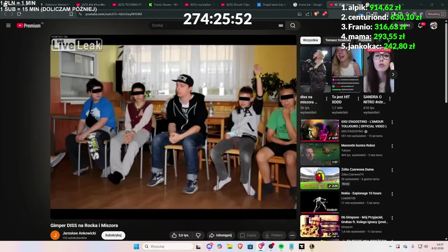Screen dimensions: 448x252
Task: Select the Tomasz Działowy filter chip
Action: 338,40
